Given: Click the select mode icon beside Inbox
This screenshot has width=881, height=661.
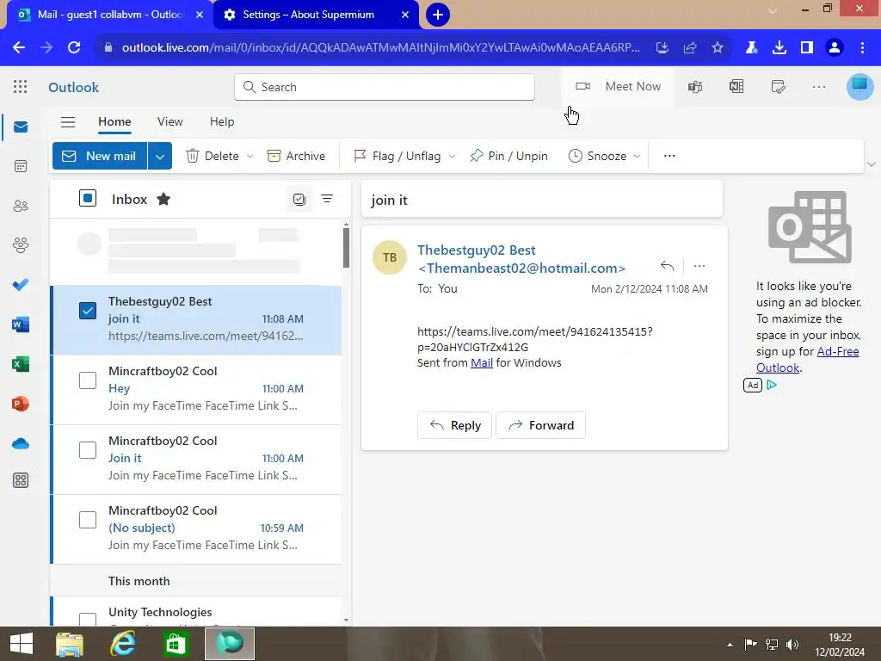Looking at the screenshot, I should click(299, 199).
